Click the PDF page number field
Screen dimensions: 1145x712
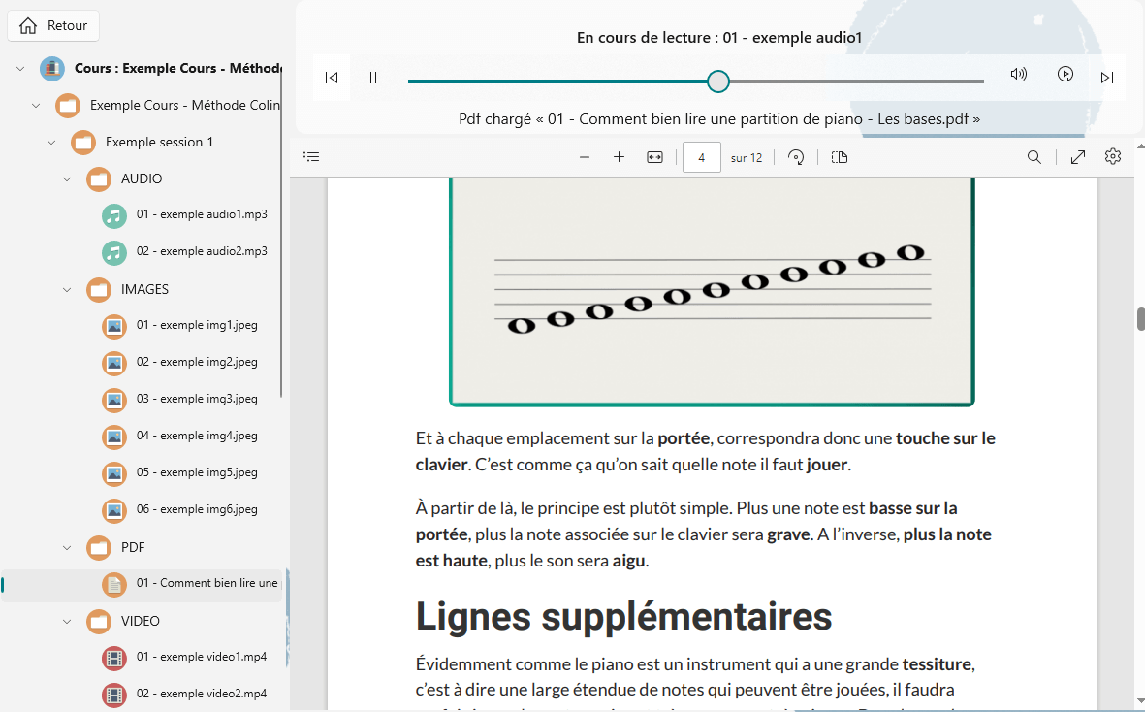[x=702, y=157]
